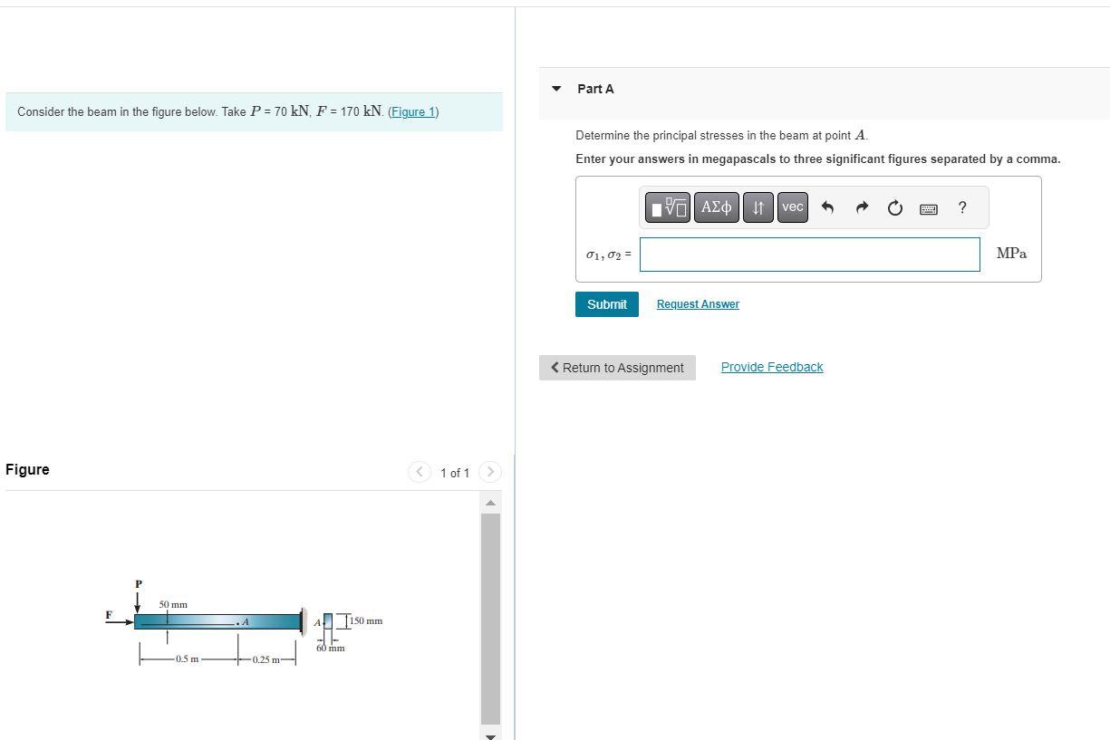This screenshot has width=1110, height=740.
Task: Redo the answer edit
Action: [x=861, y=207]
